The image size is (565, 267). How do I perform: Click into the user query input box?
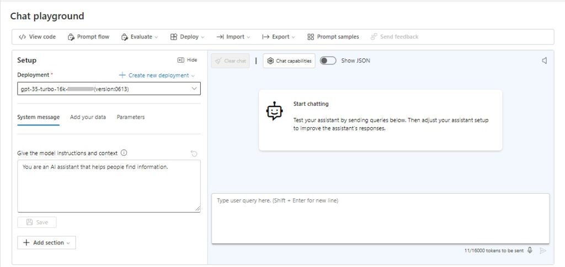click(381, 219)
